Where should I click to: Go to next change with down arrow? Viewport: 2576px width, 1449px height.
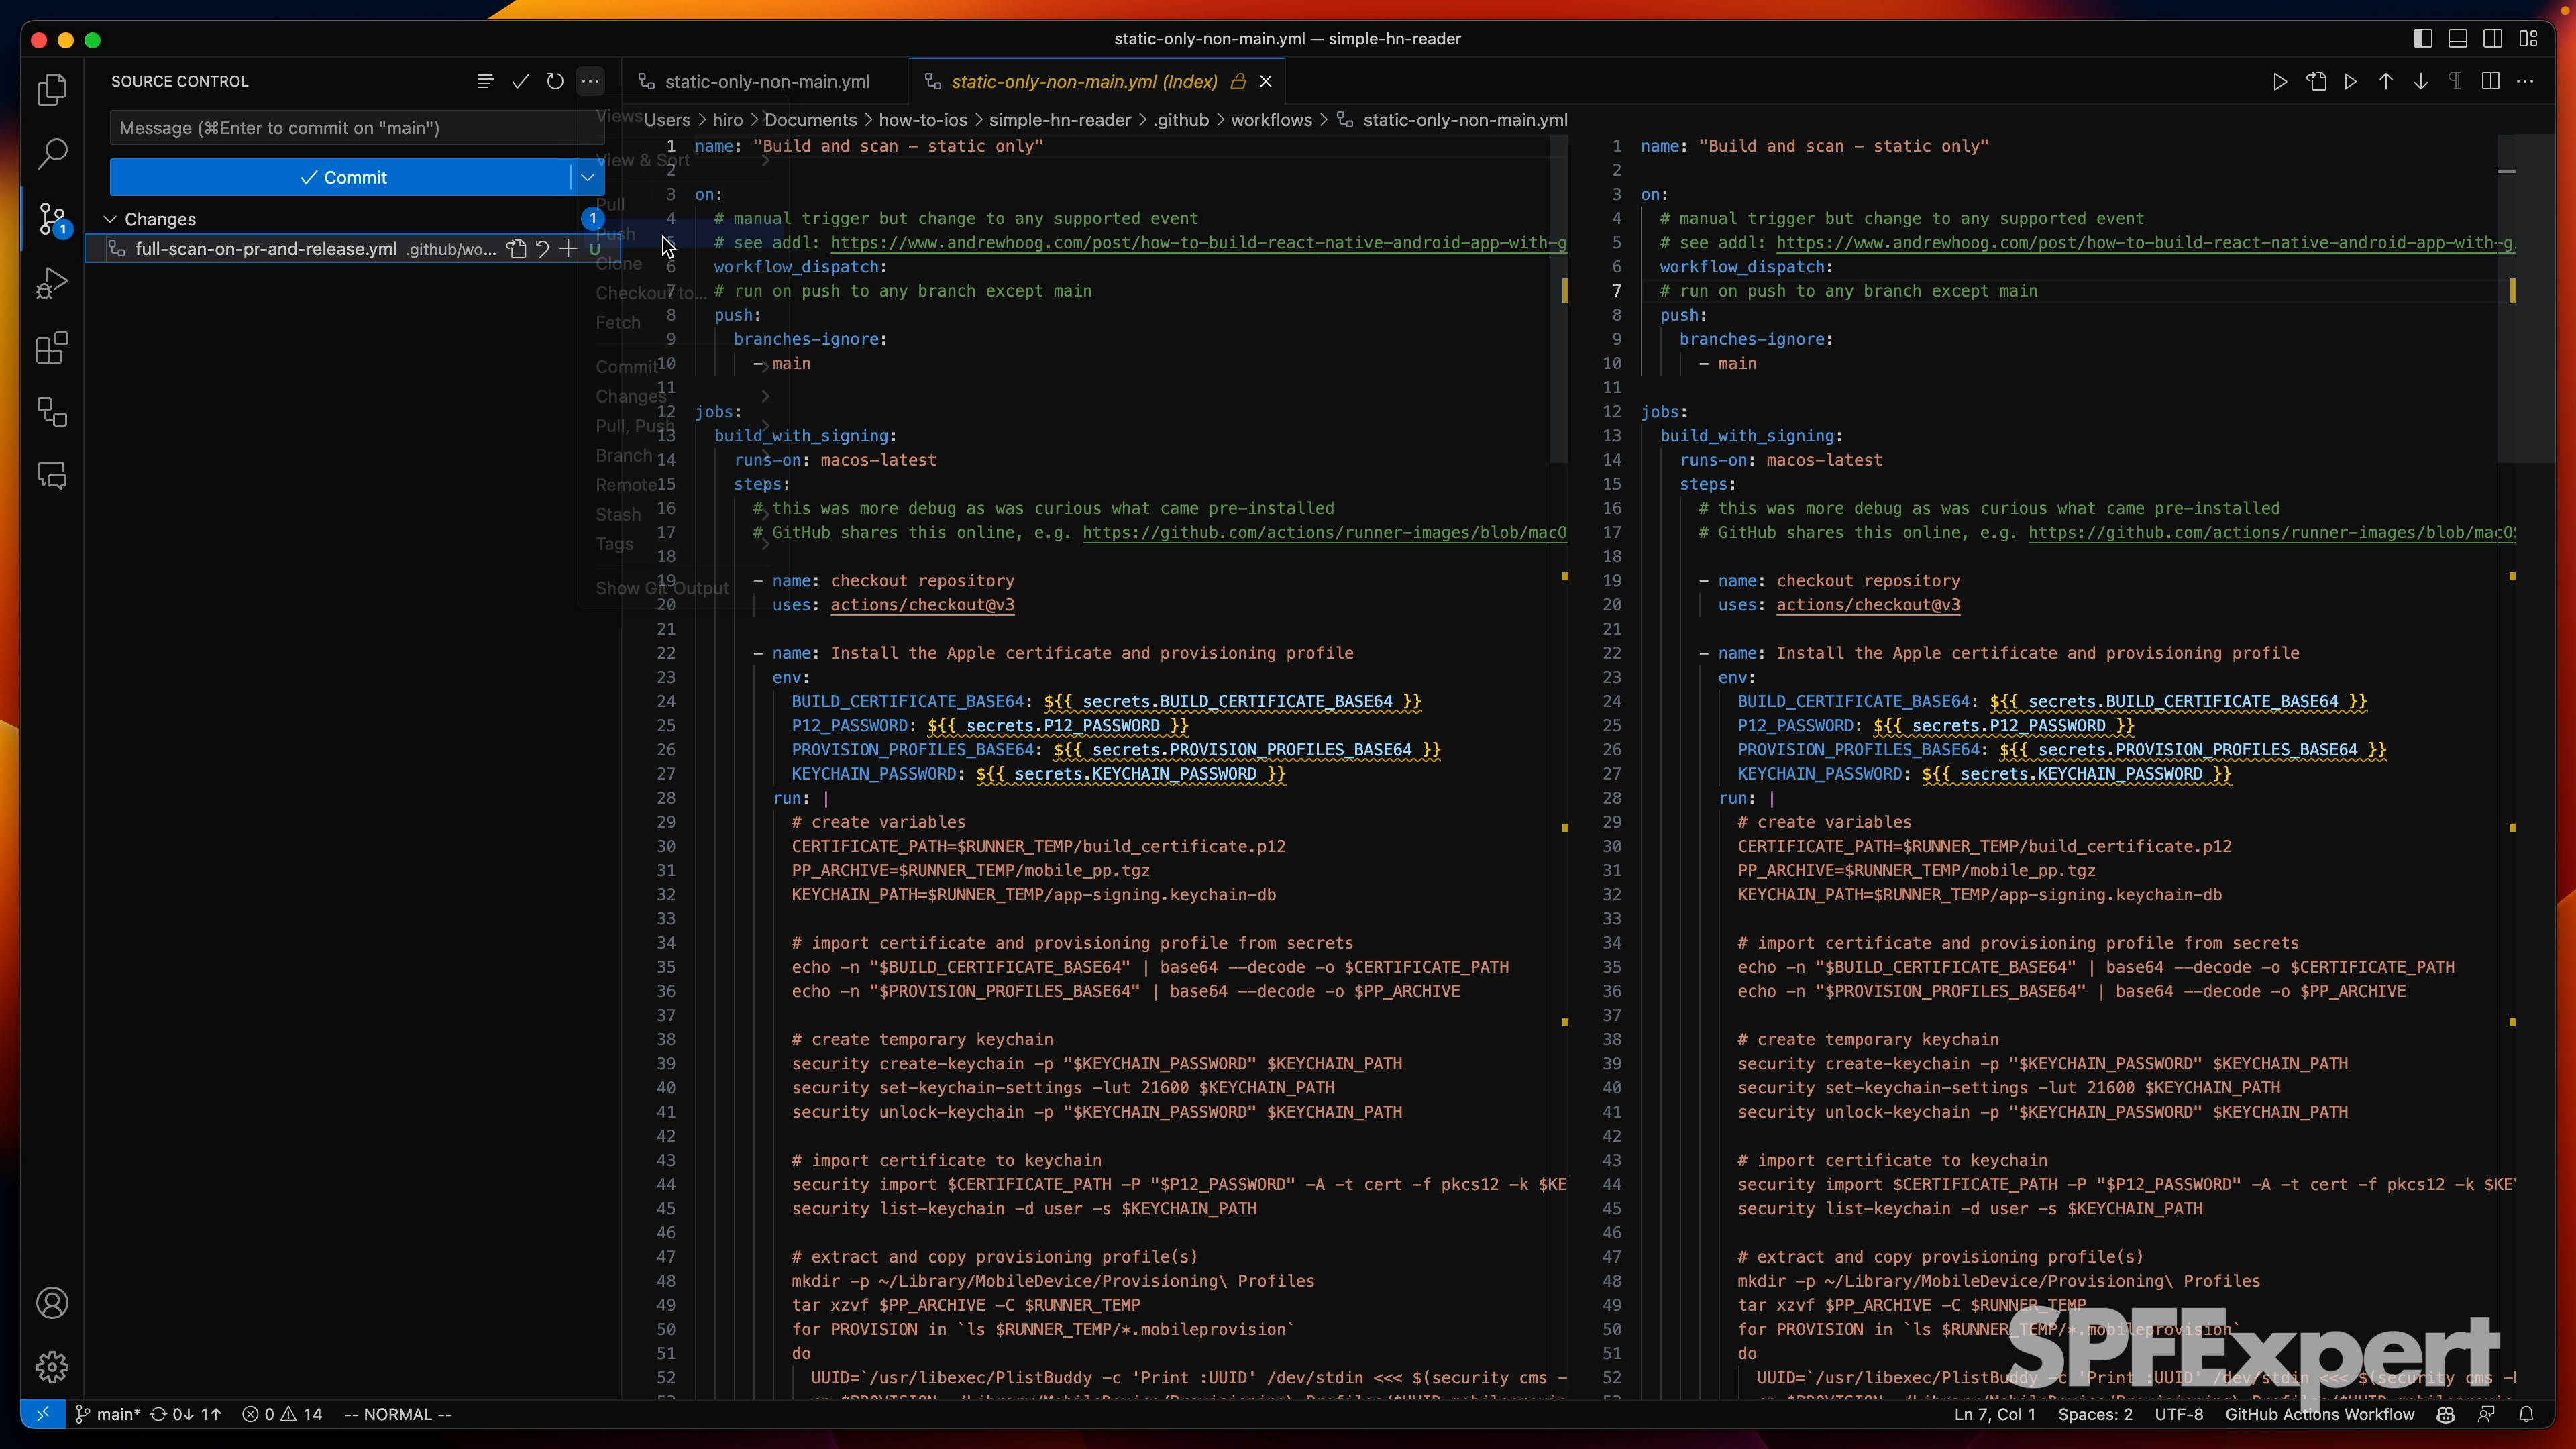(2421, 81)
